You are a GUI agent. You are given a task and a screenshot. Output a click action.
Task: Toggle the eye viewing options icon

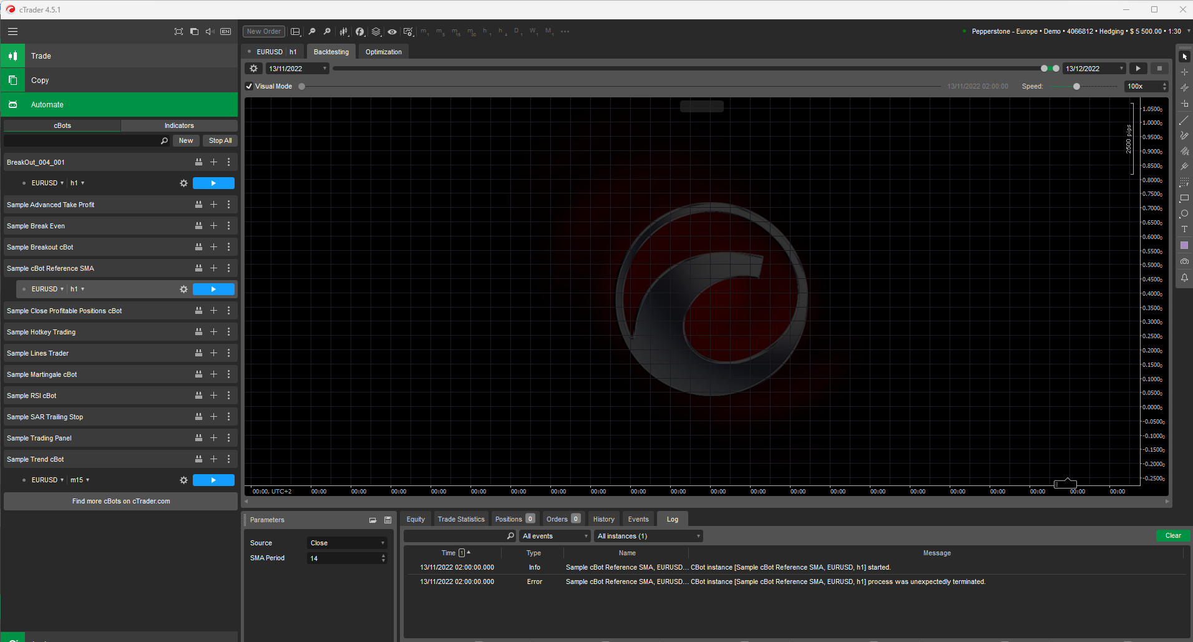(392, 31)
